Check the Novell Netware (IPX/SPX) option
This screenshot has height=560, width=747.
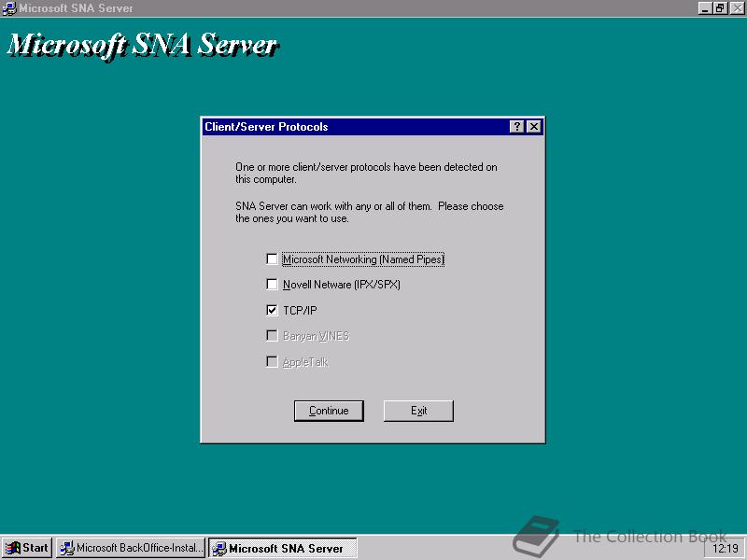point(272,285)
